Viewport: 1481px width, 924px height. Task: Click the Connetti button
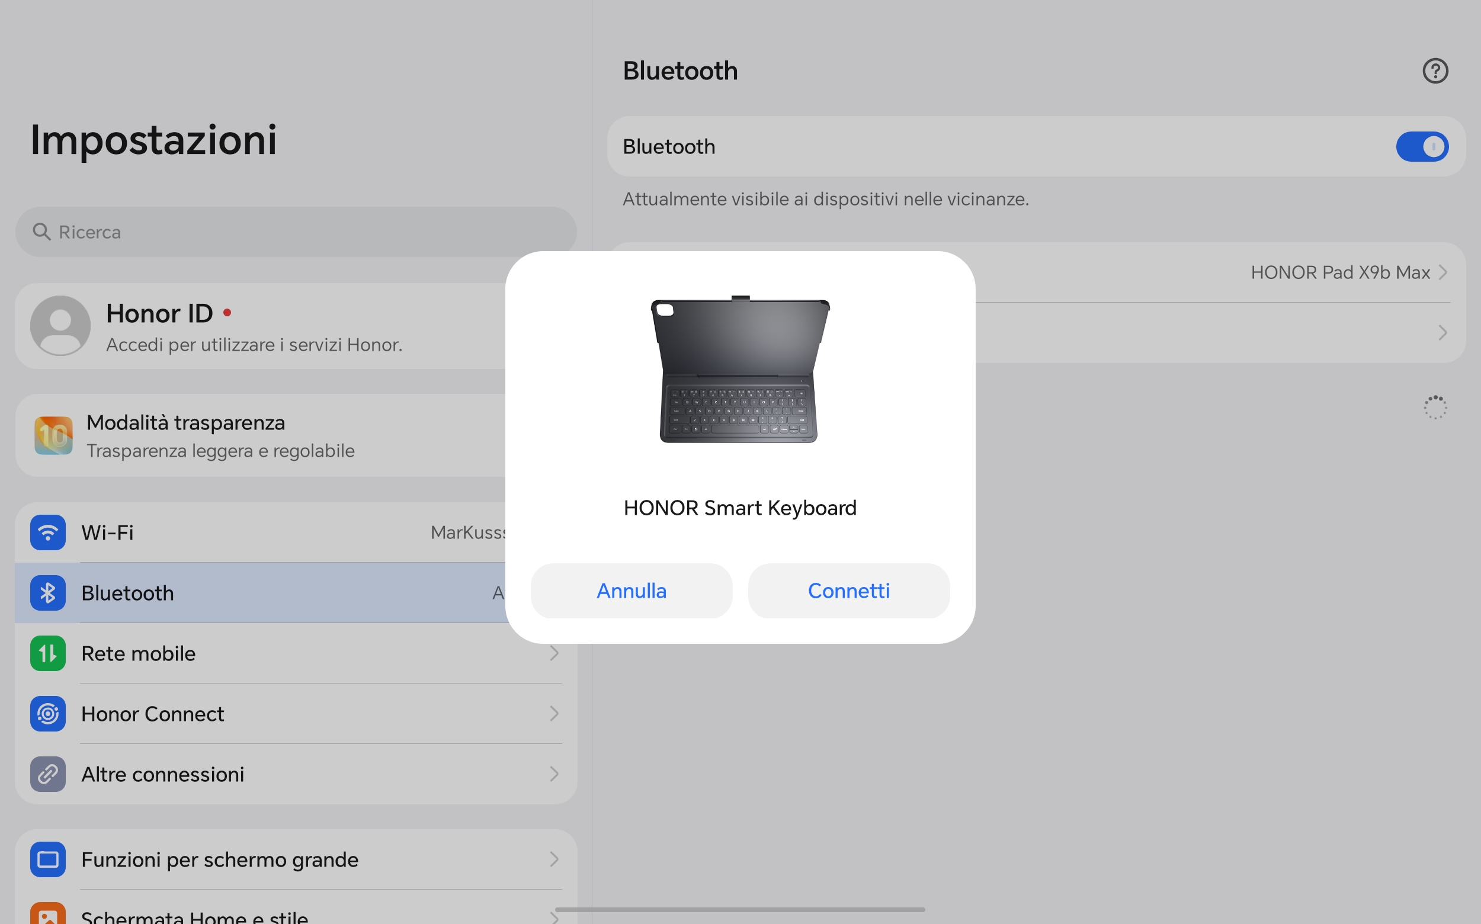tap(848, 591)
